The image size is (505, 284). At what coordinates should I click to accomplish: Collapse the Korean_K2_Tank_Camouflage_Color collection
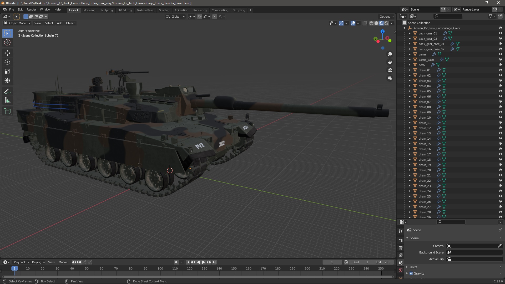(x=404, y=28)
